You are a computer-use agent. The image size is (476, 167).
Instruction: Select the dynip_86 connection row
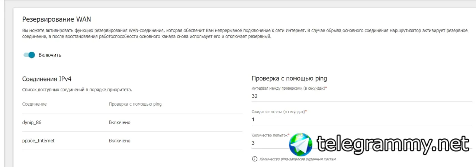[x=132, y=122]
